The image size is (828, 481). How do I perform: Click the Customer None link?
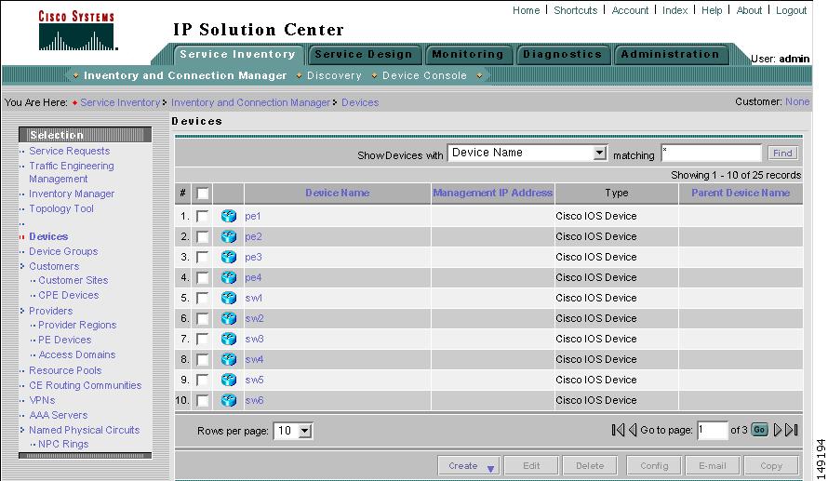pyautogui.click(x=797, y=102)
